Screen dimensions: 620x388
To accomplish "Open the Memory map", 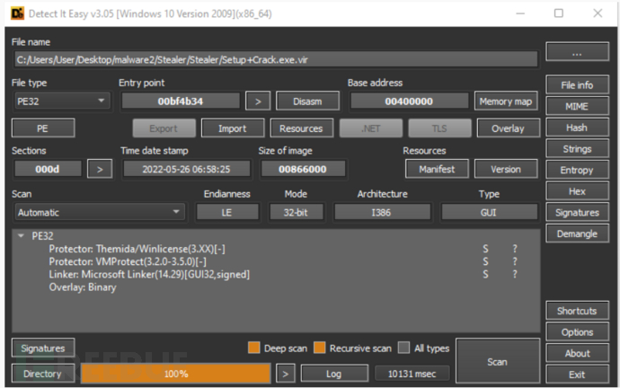I will pyautogui.click(x=506, y=101).
